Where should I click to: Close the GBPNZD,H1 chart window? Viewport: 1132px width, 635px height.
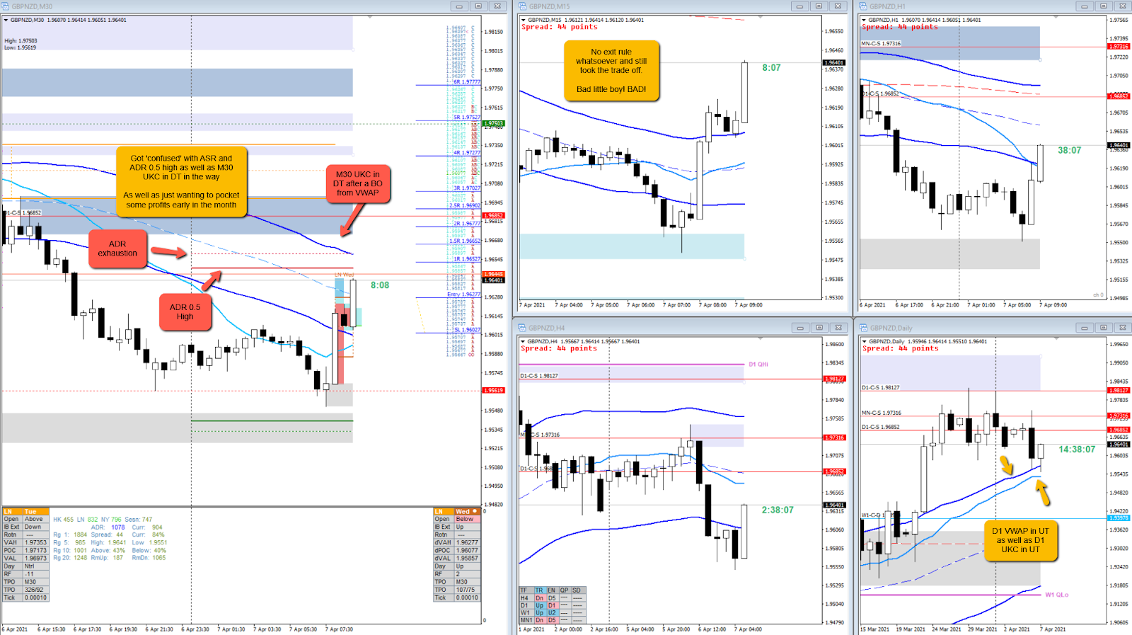click(x=1122, y=6)
